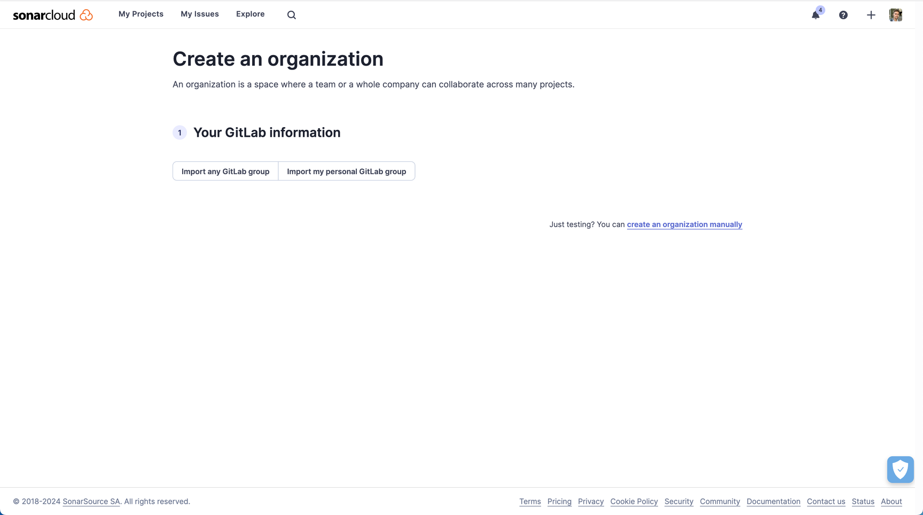This screenshot has width=923, height=515.
Task: Open your profile avatar menu
Action: [896, 15]
